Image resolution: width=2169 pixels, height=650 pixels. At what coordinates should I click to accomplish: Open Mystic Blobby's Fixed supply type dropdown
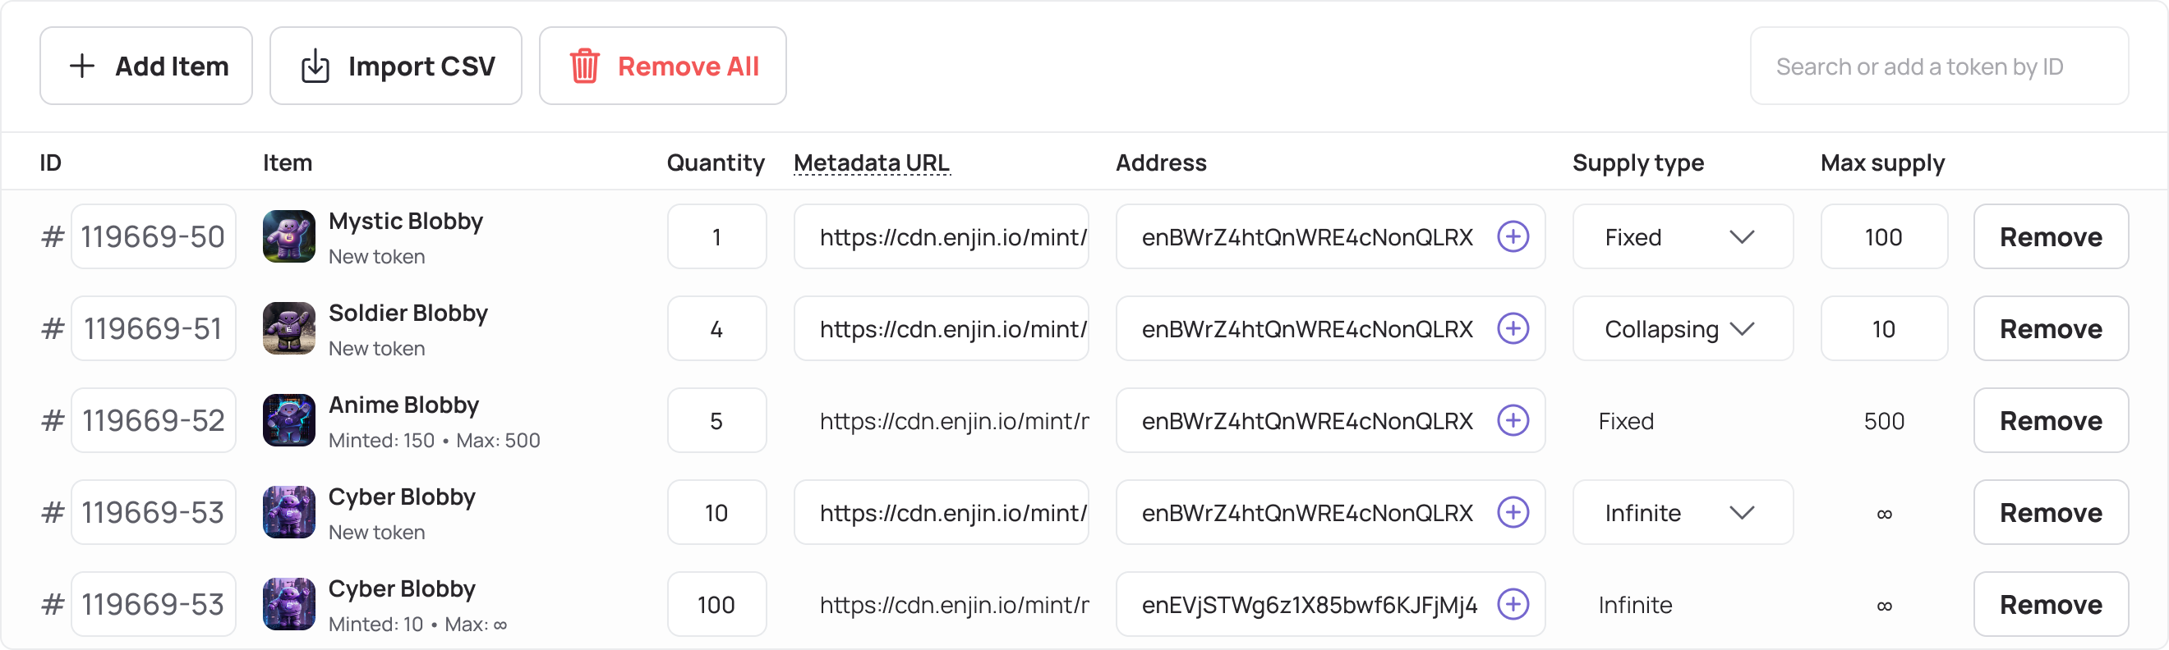[x=1682, y=237]
